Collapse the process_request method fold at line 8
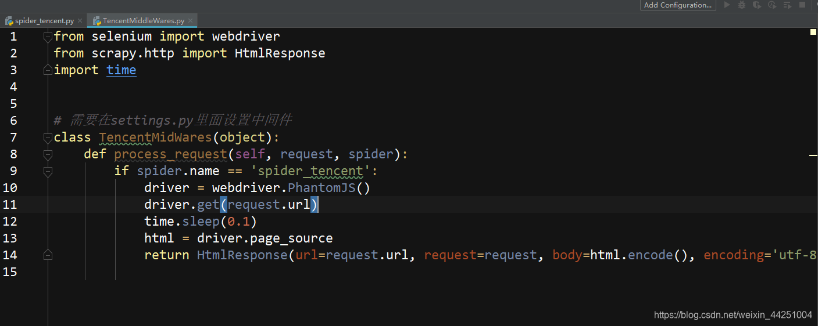818x326 pixels. point(48,154)
